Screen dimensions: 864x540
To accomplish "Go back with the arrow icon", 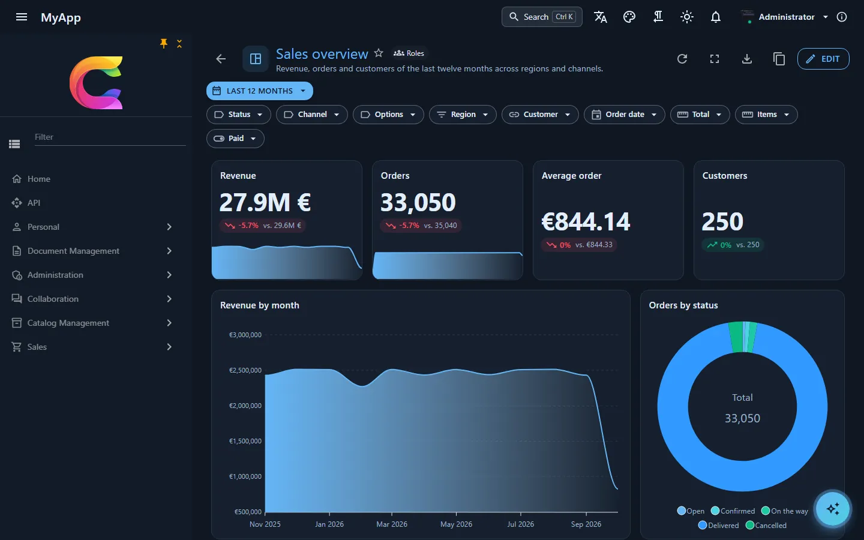I will pos(221,59).
